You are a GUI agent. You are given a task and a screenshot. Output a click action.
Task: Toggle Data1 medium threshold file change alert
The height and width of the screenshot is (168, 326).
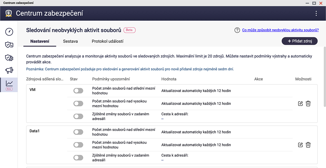(x=78, y=132)
